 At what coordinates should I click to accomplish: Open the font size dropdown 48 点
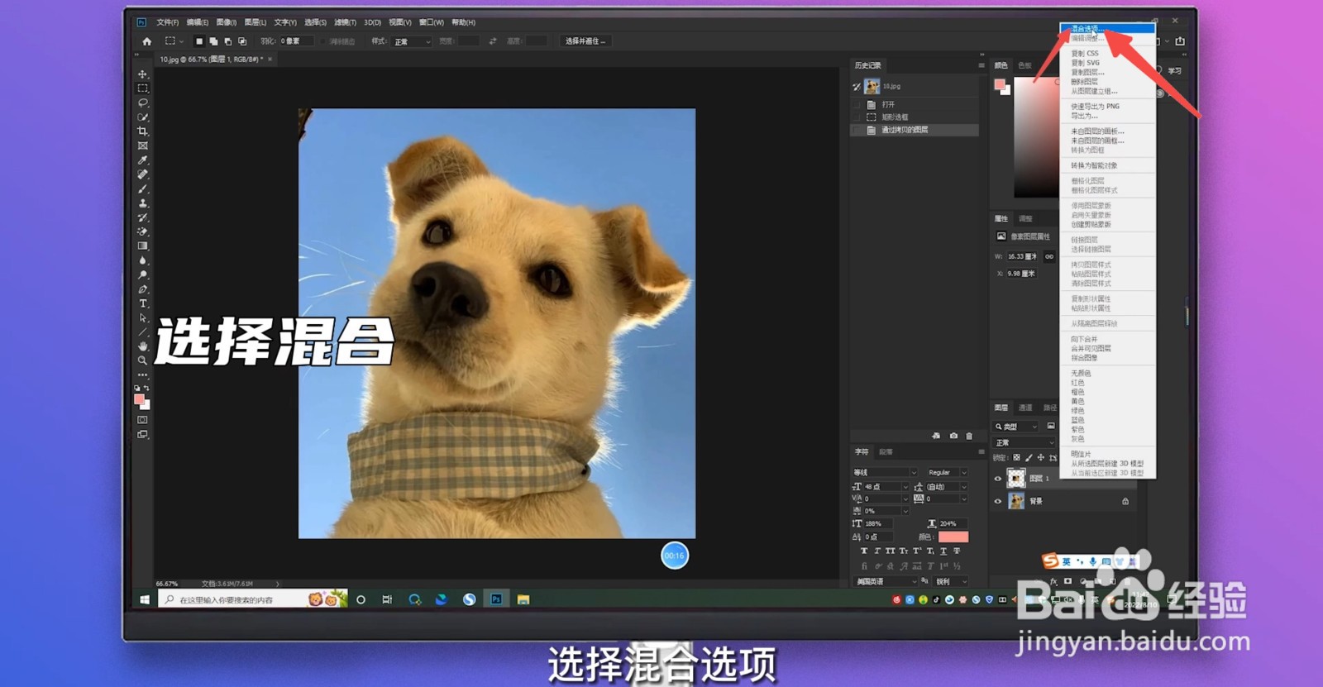pyautogui.click(x=886, y=487)
